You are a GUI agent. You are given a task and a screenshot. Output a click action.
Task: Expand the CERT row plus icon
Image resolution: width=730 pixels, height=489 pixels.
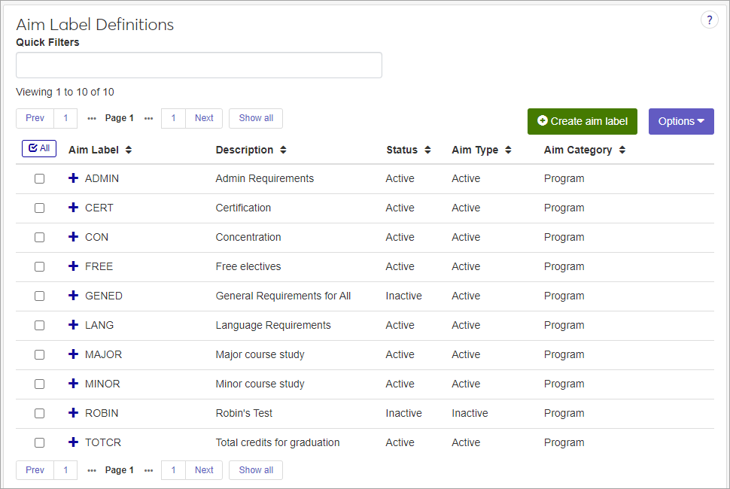click(x=73, y=208)
